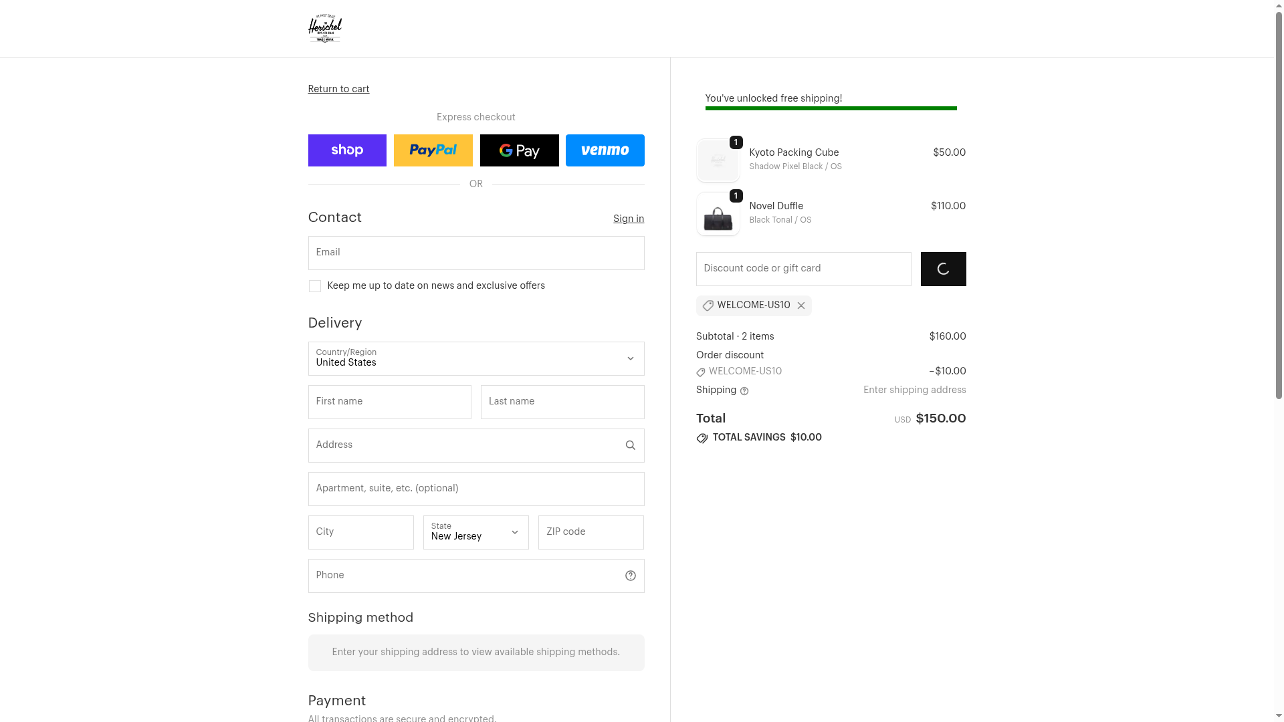Click Return to cart link

click(338, 89)
